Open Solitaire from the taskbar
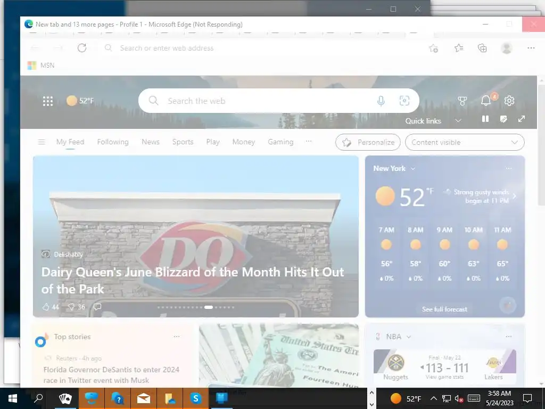The image size is (545, 409). coord(65,398)
